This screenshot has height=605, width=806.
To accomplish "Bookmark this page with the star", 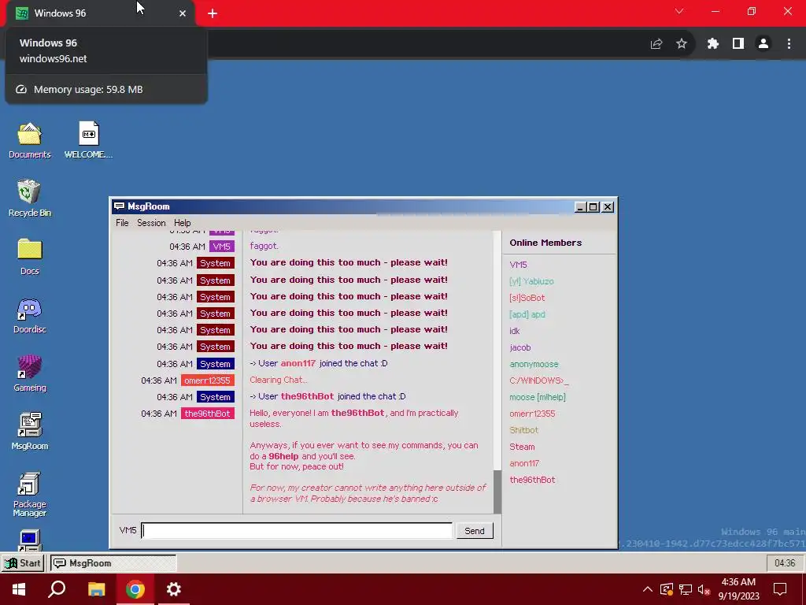I will coord(682,44).
